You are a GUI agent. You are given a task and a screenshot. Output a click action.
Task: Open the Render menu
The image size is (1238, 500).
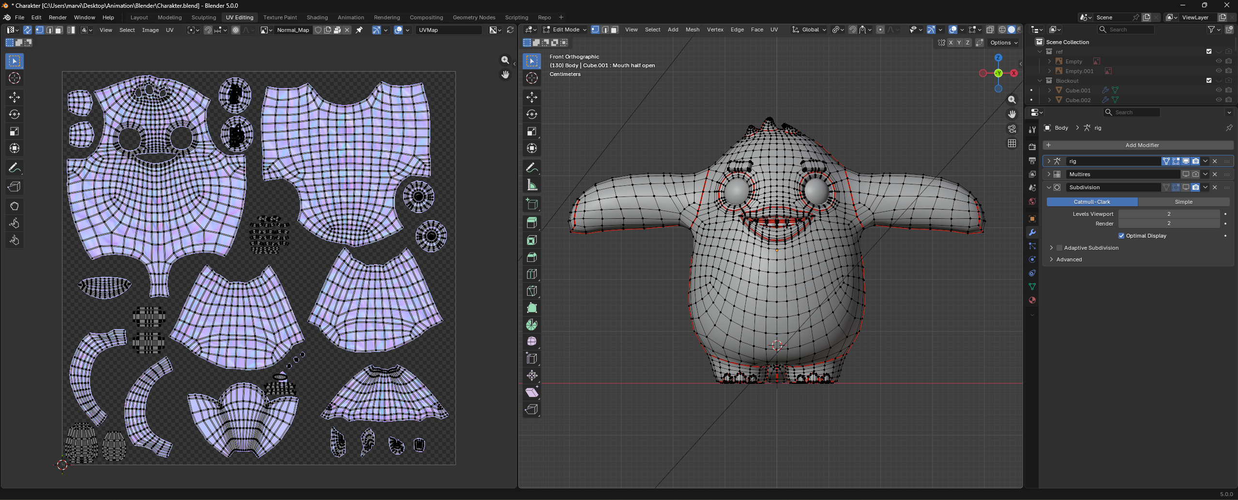pyautogui.click(x=58, y=17)
